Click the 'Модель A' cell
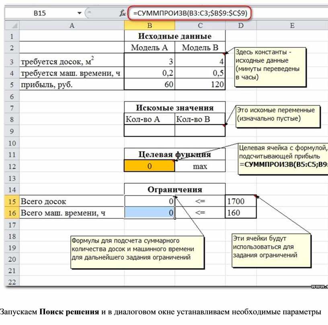The height and width of the screenshot is (325, 328). tap(150, 47)
